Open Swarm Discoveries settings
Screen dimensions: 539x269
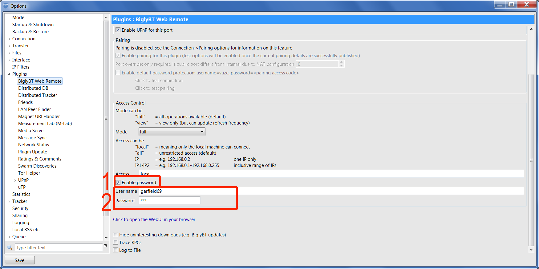tap(37, 166)
